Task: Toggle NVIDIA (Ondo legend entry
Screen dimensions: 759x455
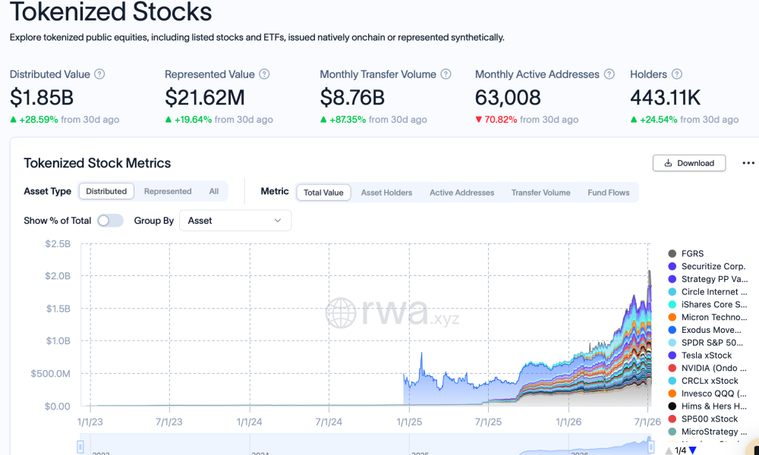Action: click(x=707, y=368)
